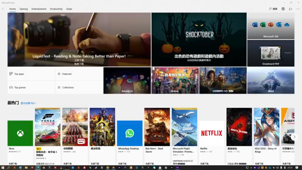This screenshot has height=170, width=302.
Task: Click the 预订 pre-order badge on Forza
Action: pos(39,149)
